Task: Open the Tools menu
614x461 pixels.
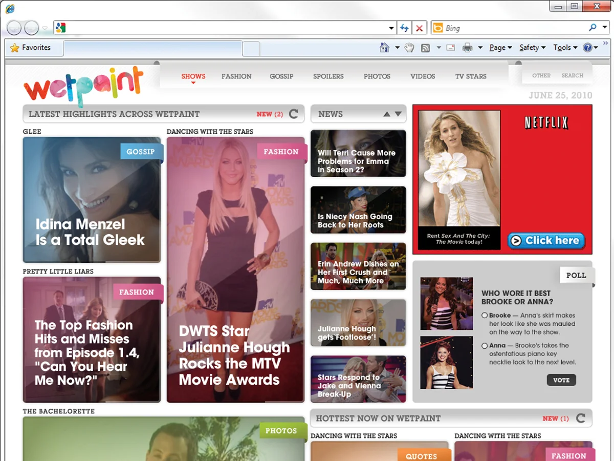Action: (x=565, y=48)
